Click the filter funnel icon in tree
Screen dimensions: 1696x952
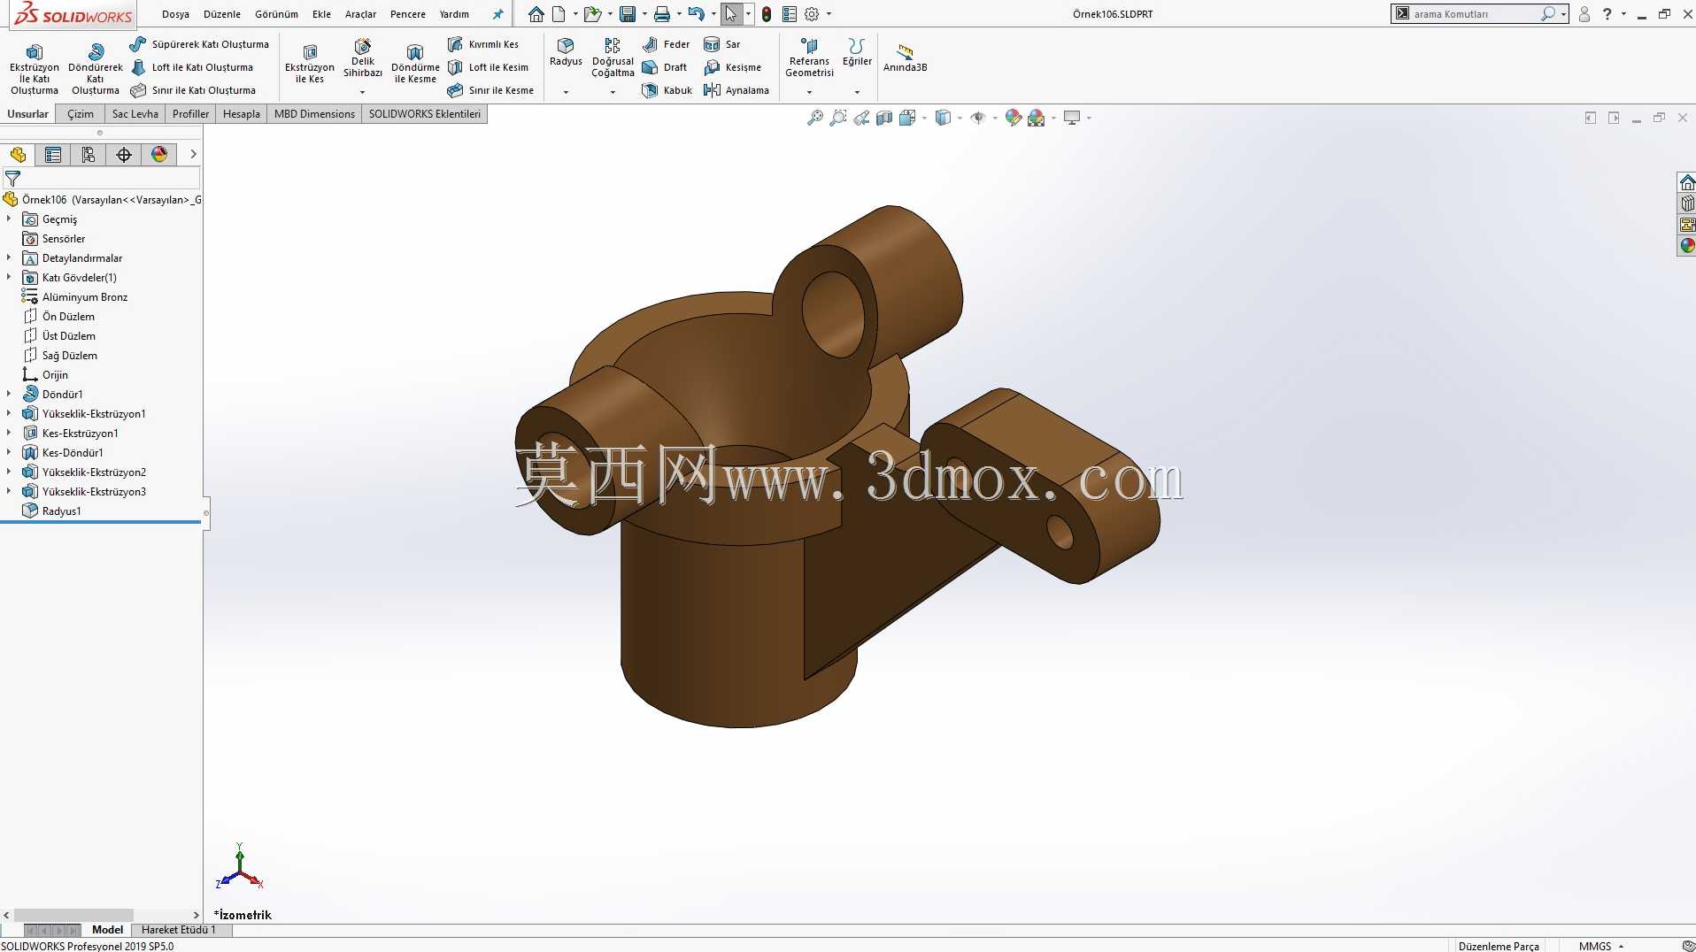coord(12,179)
